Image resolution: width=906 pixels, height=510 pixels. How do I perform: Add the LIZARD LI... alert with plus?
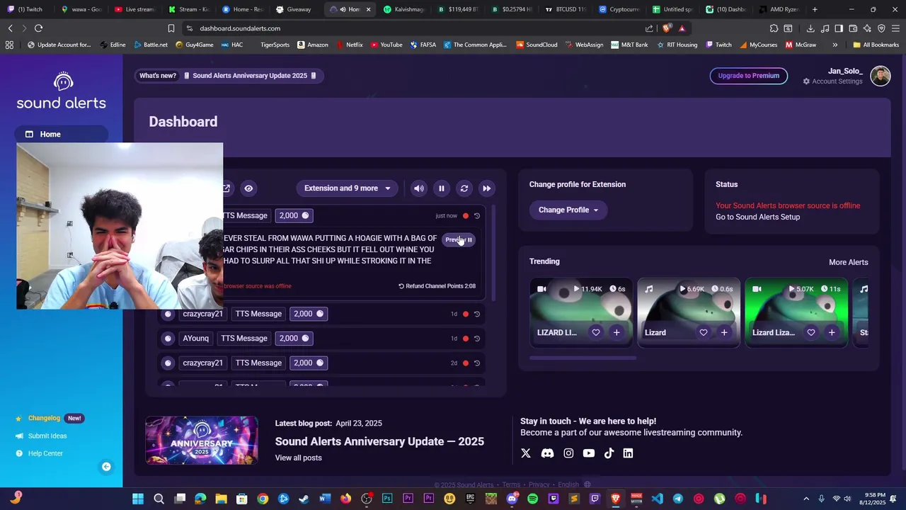point(617,332)
